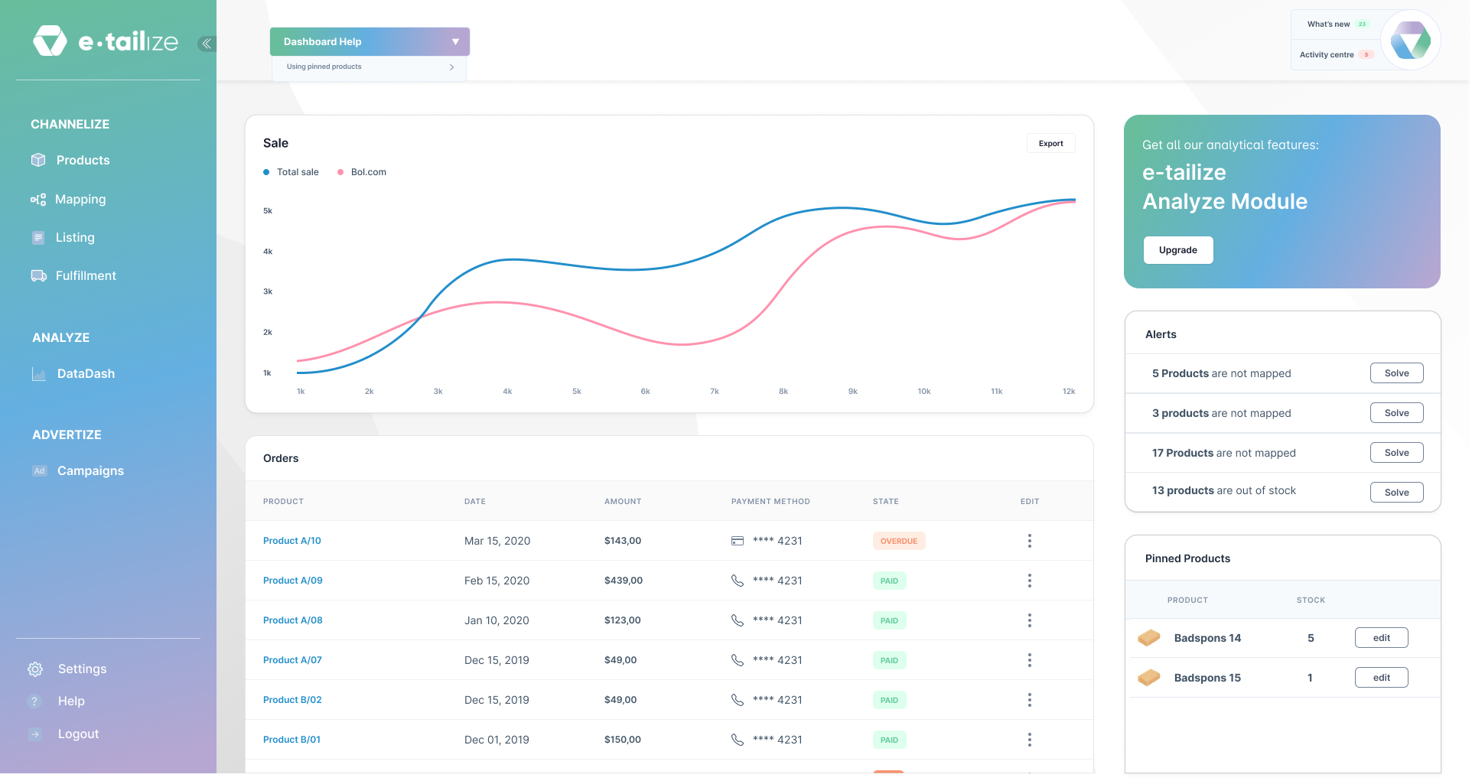Click the Settings gear icon

tap(35, 669)
